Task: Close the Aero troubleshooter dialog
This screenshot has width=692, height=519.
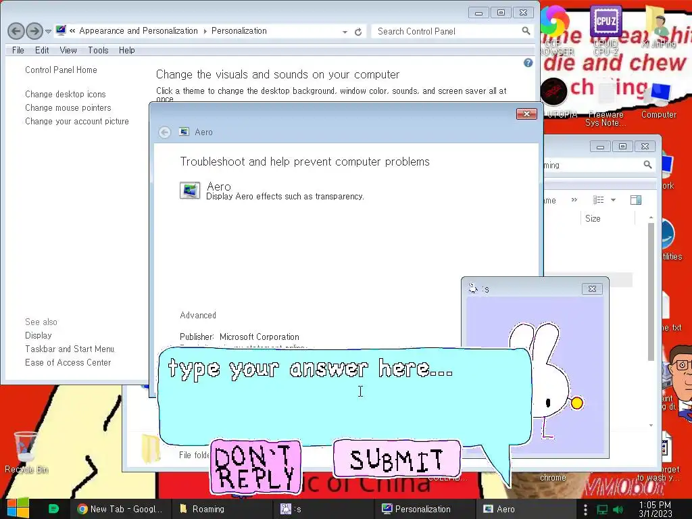Action: [x=526, y=114]
